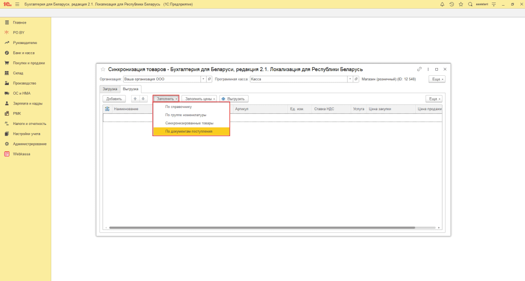The image size is (525, 281).
Task: Move row down with the arrow button
Action: tap(143, 99)
